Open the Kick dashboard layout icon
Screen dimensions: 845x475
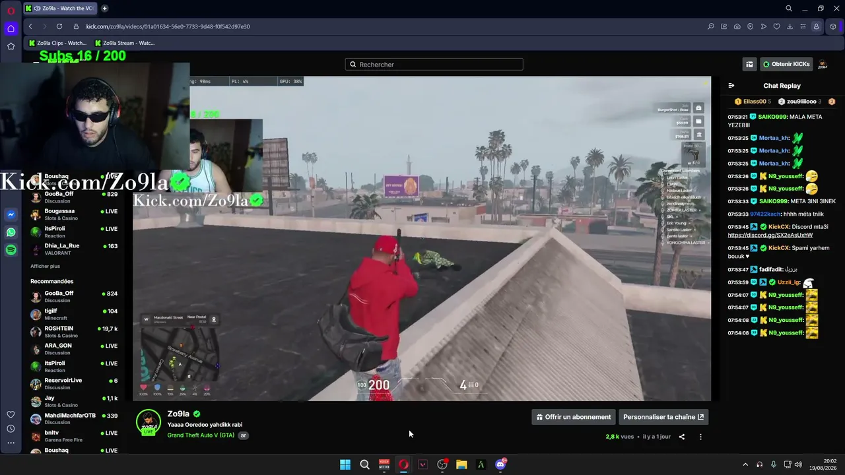(749, 65)
